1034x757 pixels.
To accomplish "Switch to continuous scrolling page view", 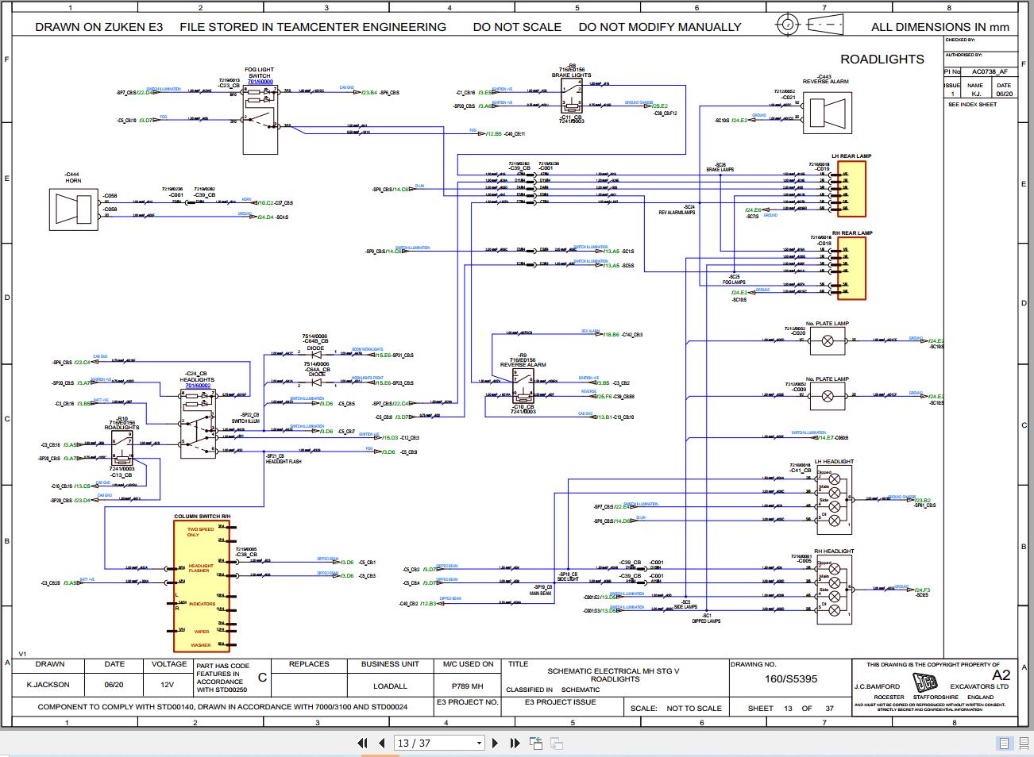I will coord(1022,744).
